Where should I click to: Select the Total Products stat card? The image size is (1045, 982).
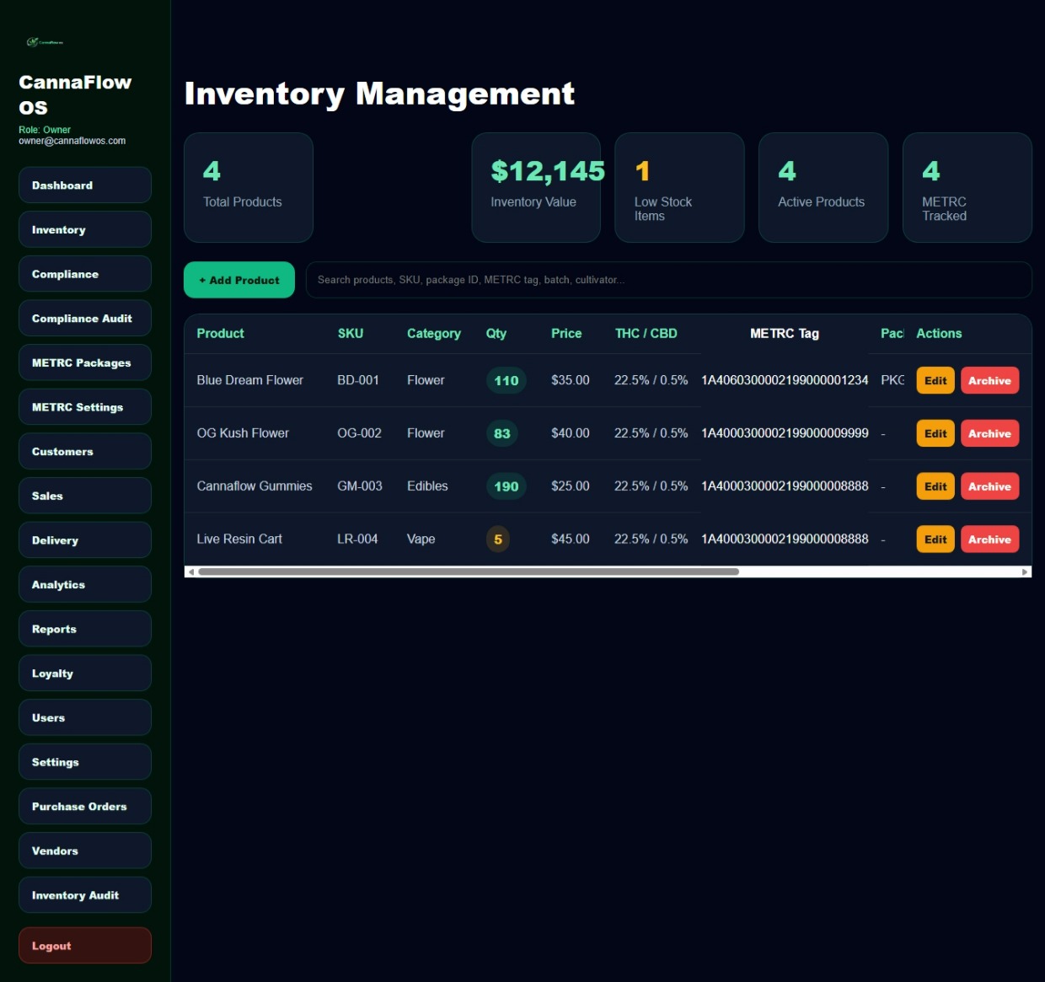pos(249,187)
